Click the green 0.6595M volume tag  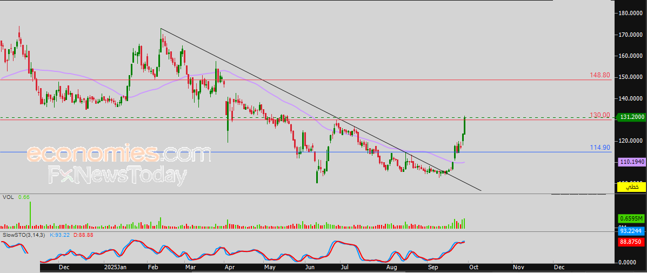(631, 218)
